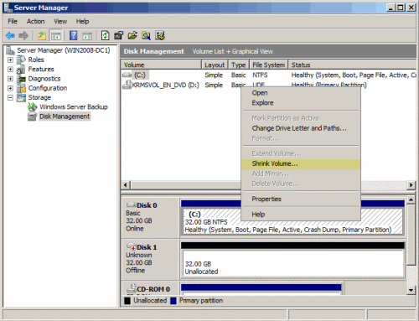The image size is (419, 321).
Task: Click the Refresh toolbar icon
Action: 105,35
